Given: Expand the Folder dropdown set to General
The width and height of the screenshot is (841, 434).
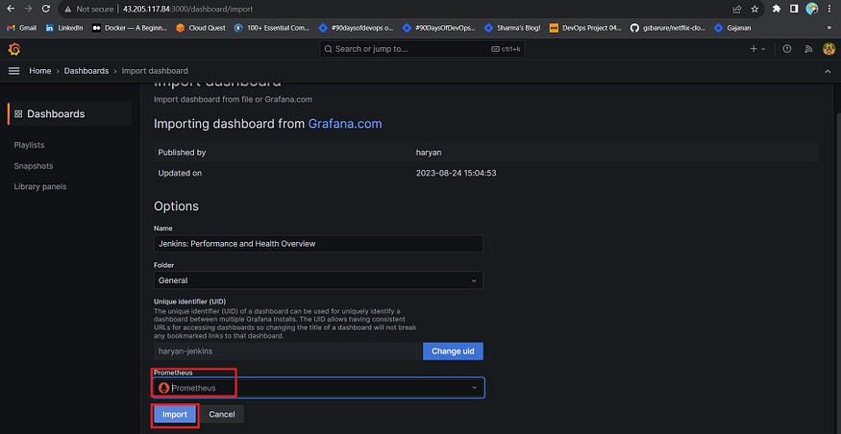Looking at the screenshot, I should point(318,280).
